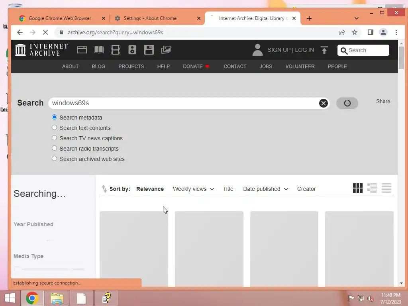
Task: Click the page vertical scrollbar thumb
Action: tap(401, 58)
